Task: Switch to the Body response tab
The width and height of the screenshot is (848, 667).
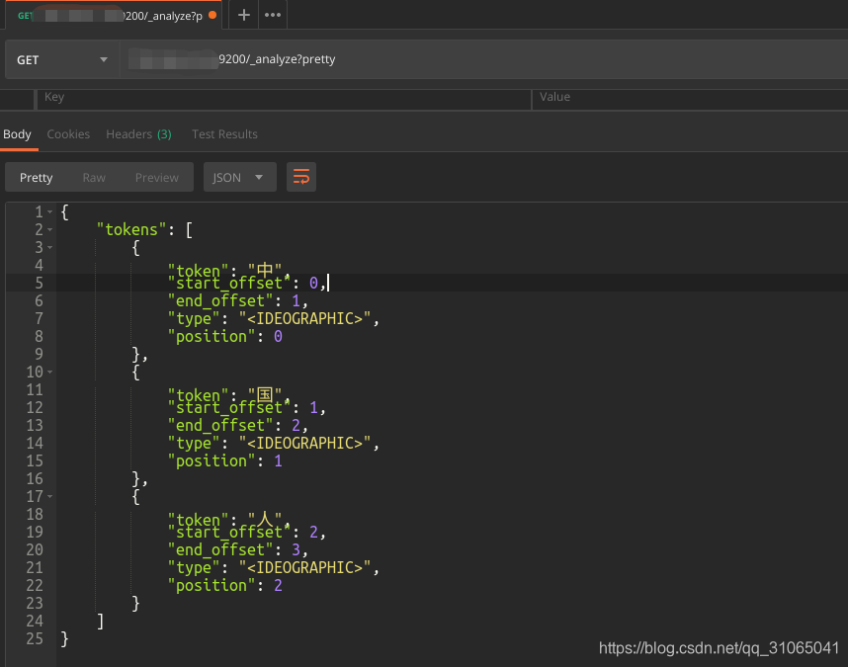Action: (18, 134)
